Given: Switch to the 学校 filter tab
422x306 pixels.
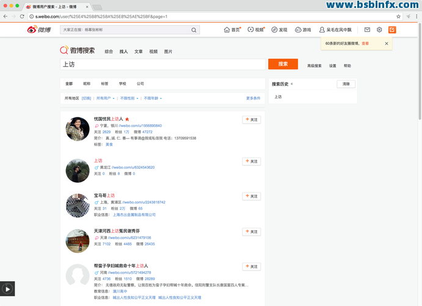Looking at the screenshot, I should point(123,84).
